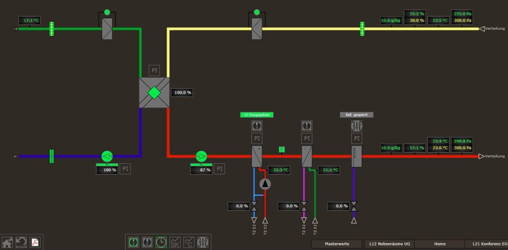Click the 10.6 g/kg humidity value
Viewport: 508px width, 250px height.
(391, 21)
